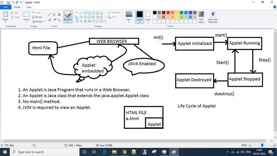Open the shape Fill dropdown
This screenshot has width=277, height=156.
pyautogui.click(x=113, y=17)
